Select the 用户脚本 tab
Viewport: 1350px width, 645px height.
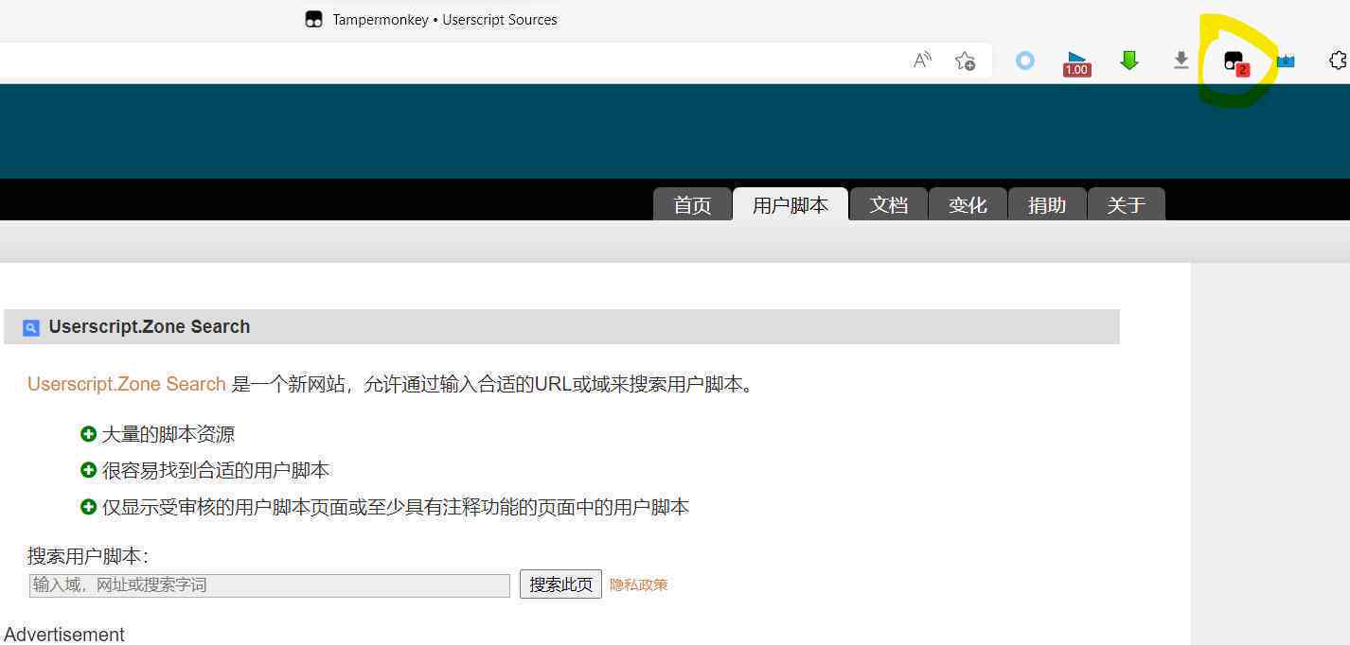point(790,204)
